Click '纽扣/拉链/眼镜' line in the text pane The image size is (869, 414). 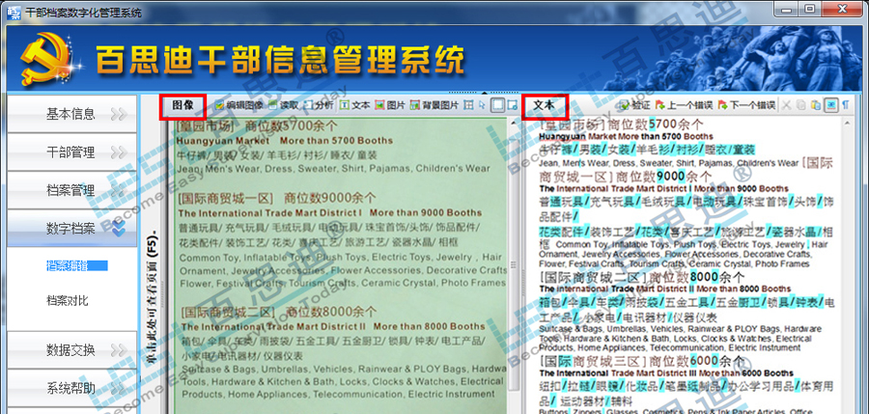click(687, 386)
